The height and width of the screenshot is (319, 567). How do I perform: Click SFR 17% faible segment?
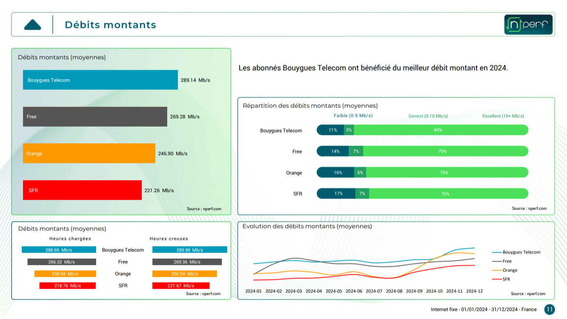[336, 194]
